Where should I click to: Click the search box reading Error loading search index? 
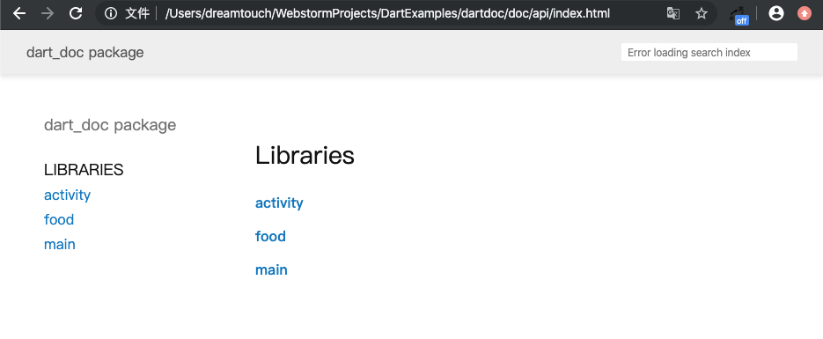coord(709,53)
